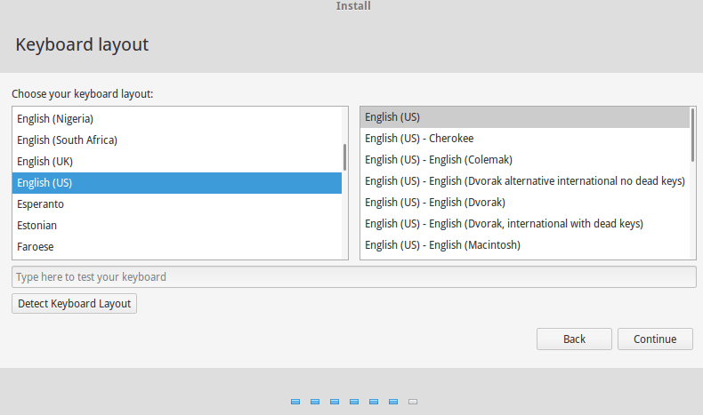
Task: Choose Dvorak, international with dead keys variant
Action: coord(504,223)
